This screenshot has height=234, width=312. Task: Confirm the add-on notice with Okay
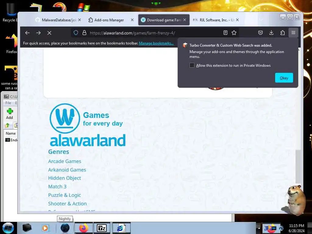point(284,78)
